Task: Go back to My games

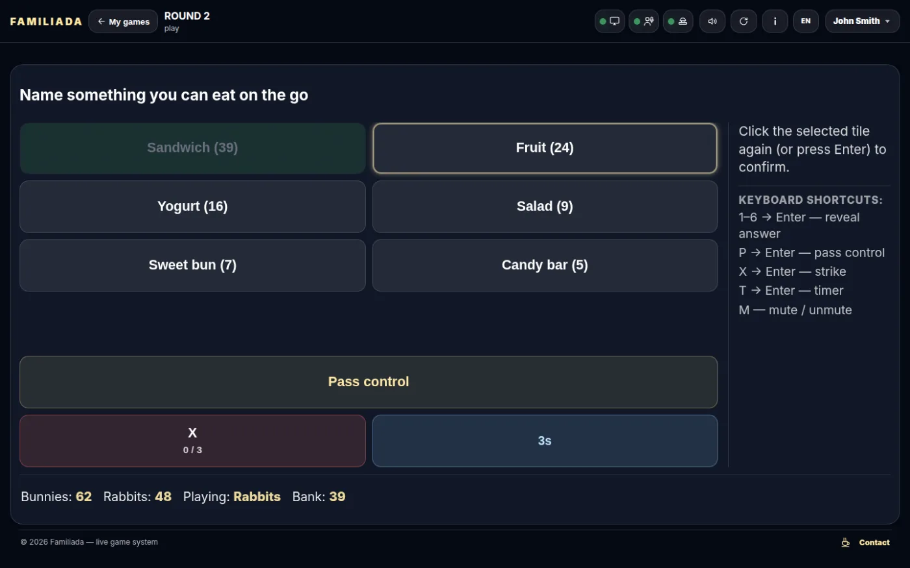Action: coord(123,21)
